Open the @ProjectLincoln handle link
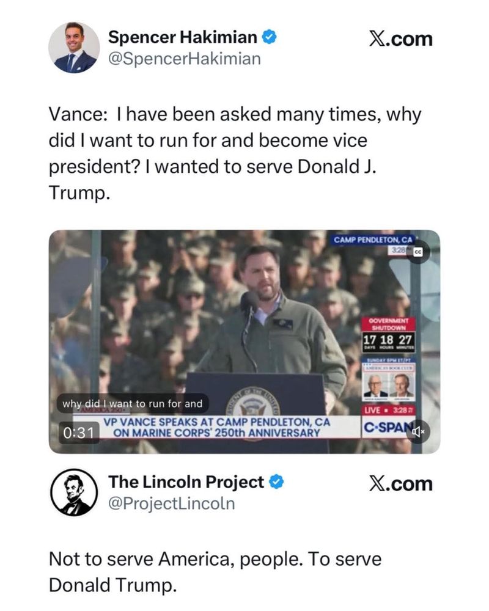Image resolution: width=489 pixels, height=611 pixels. pyautogui.click(x=172, y=503)
